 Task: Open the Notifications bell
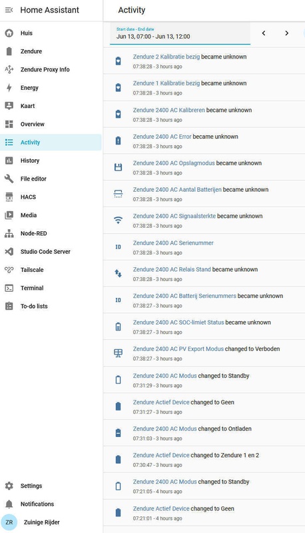9,504
